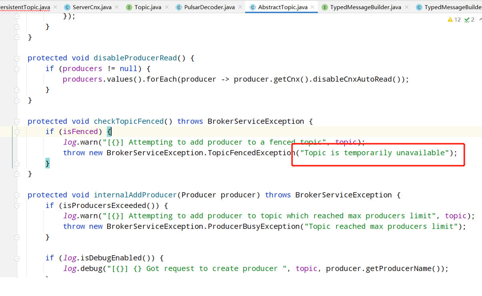Click 'throws' keyword on checkTopicFenced line
482x296 pixels.
click(x=190, y=121)
